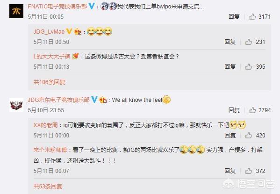
Task: Open the FNATIC profile avatar
Action: click(x=16, y=11)
